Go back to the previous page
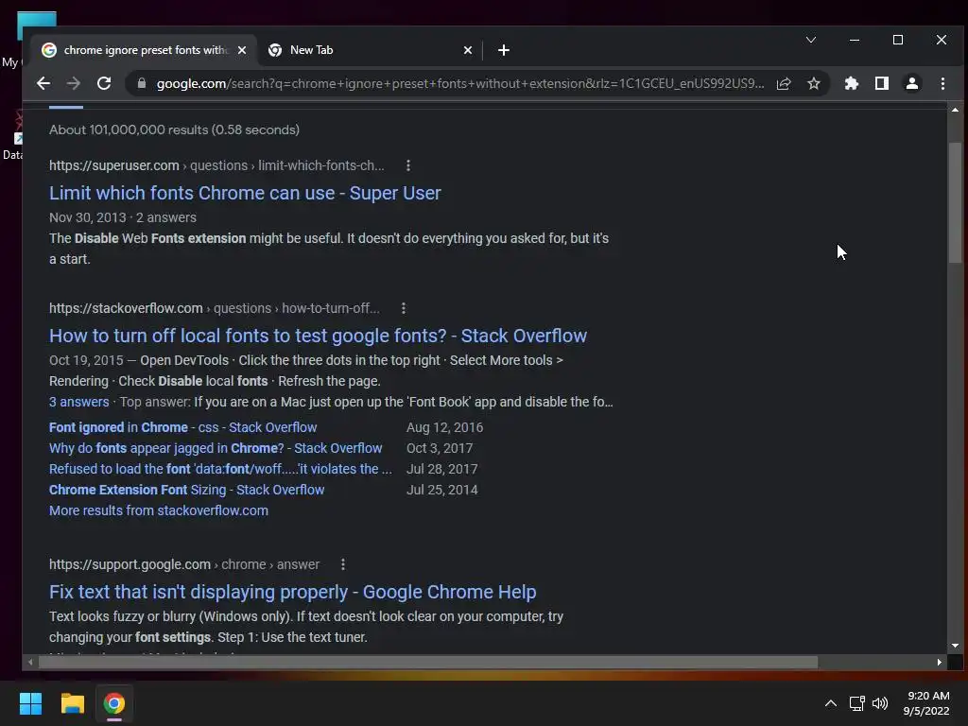 (x=43, y=83)
